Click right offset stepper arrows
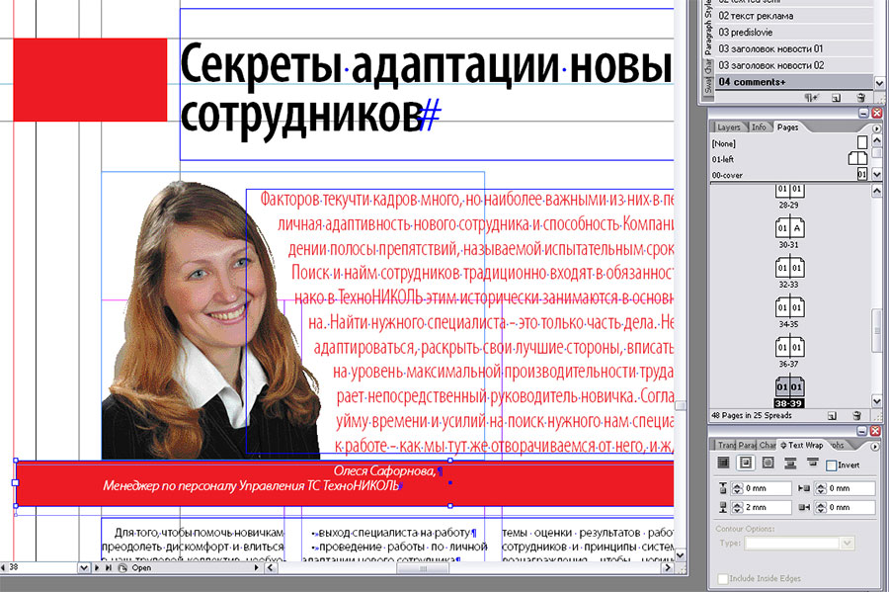Viewport: 889px width, 592px height. (821, 507)
